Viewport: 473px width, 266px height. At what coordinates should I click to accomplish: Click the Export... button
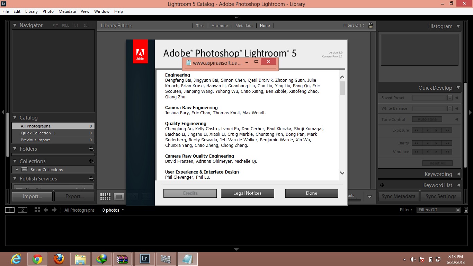pyautogui.click(x=74, y=196)
